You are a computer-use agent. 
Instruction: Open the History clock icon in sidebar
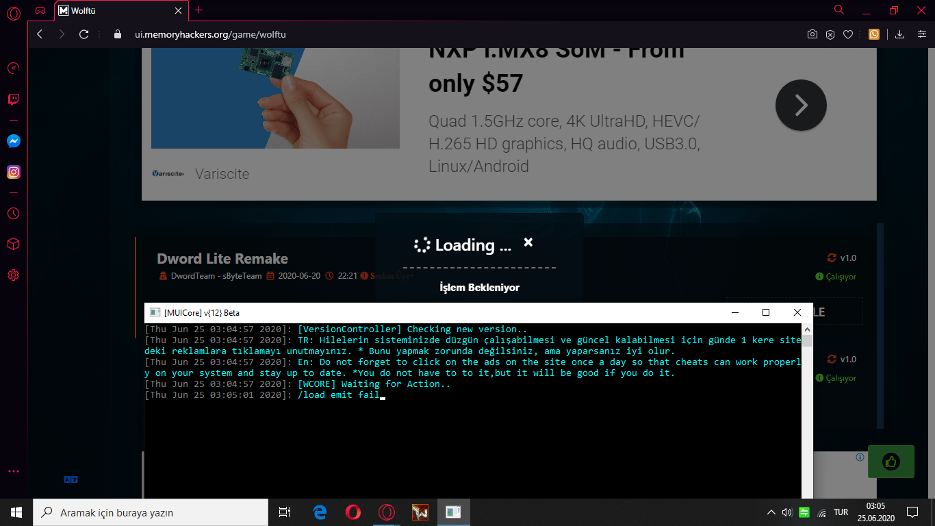[x=13, y=213]
